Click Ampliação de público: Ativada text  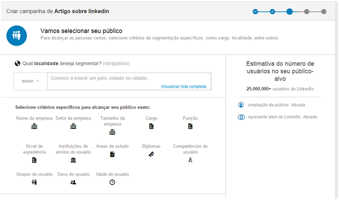pos(276,105)
